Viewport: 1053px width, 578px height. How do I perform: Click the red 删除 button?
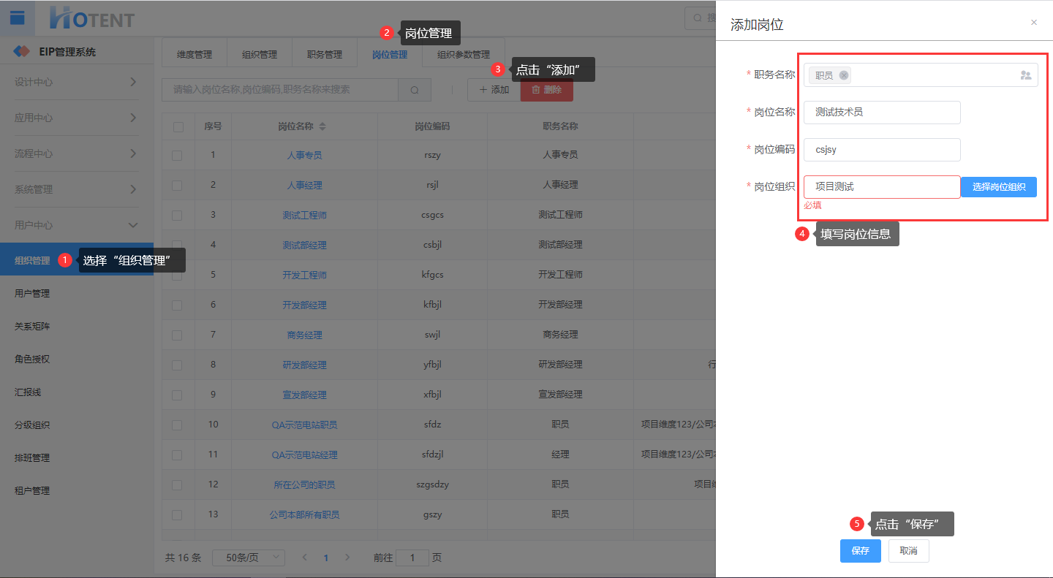547,90
